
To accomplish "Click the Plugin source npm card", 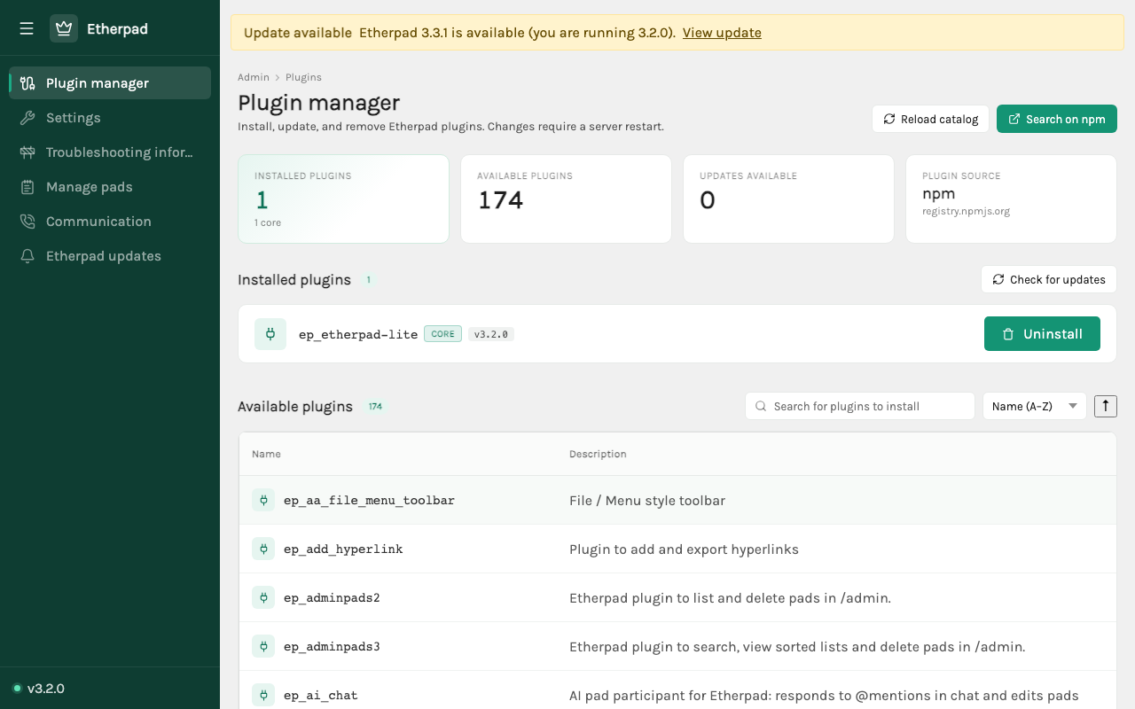I will click(x=1011, y=199).
